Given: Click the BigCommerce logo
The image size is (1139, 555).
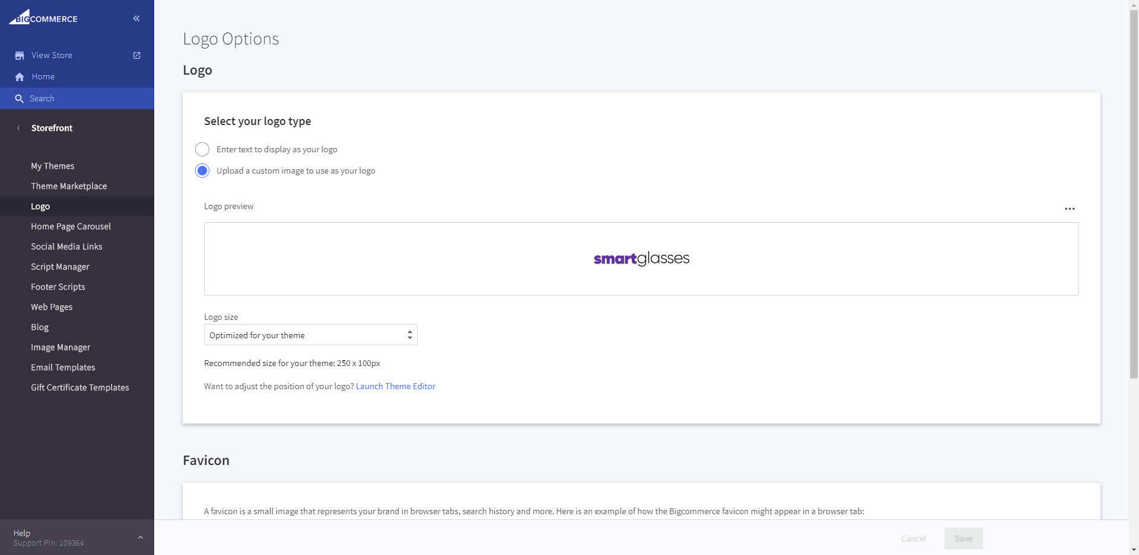Looking at the screenshot, I should click(43, 17).
